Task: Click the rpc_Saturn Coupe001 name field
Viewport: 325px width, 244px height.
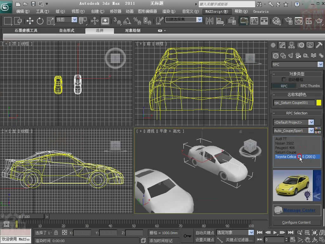Action: pyautogui.click(x=294, y=103)
